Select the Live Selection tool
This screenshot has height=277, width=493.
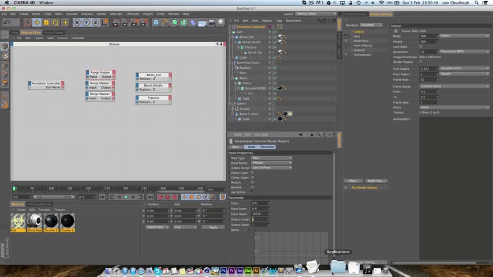27,23
